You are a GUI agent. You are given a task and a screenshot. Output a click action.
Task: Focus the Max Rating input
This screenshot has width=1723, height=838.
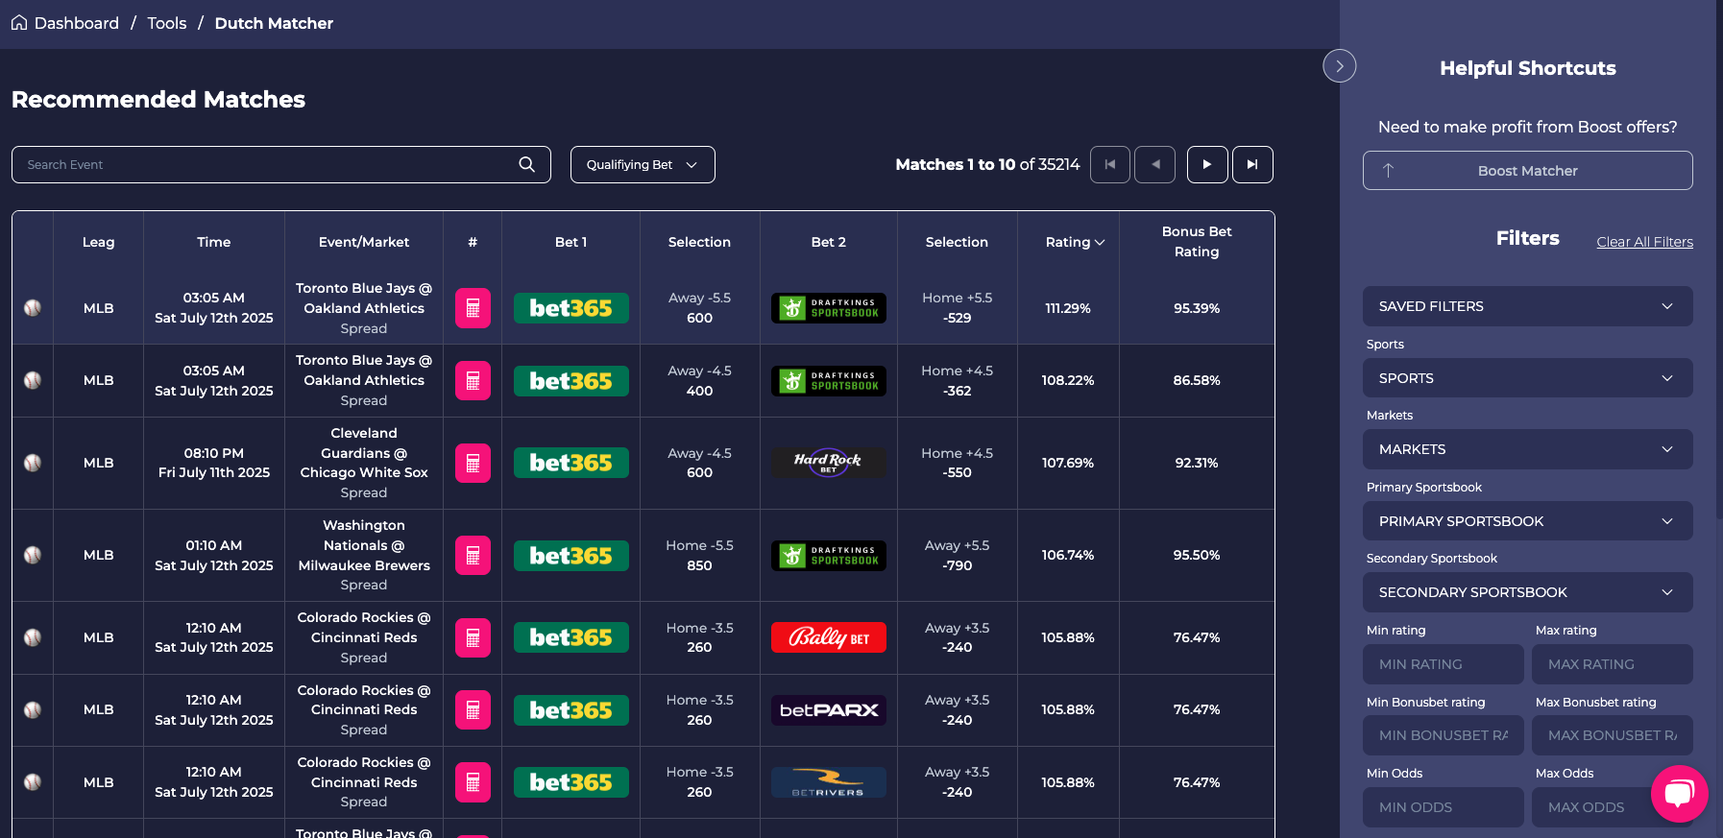tap(1612, 664)
